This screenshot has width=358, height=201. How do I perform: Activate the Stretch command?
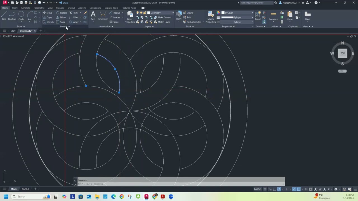(48, 22)
